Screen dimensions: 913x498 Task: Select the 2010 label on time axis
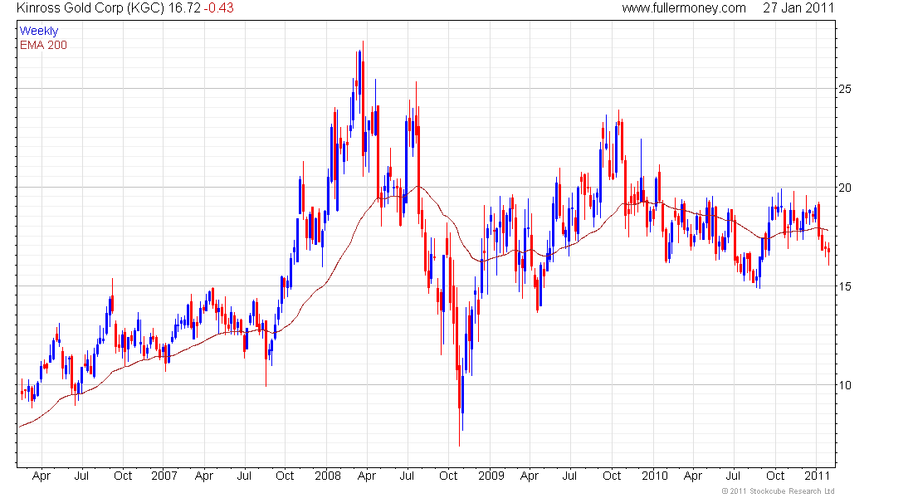click(x=655, y=476)
